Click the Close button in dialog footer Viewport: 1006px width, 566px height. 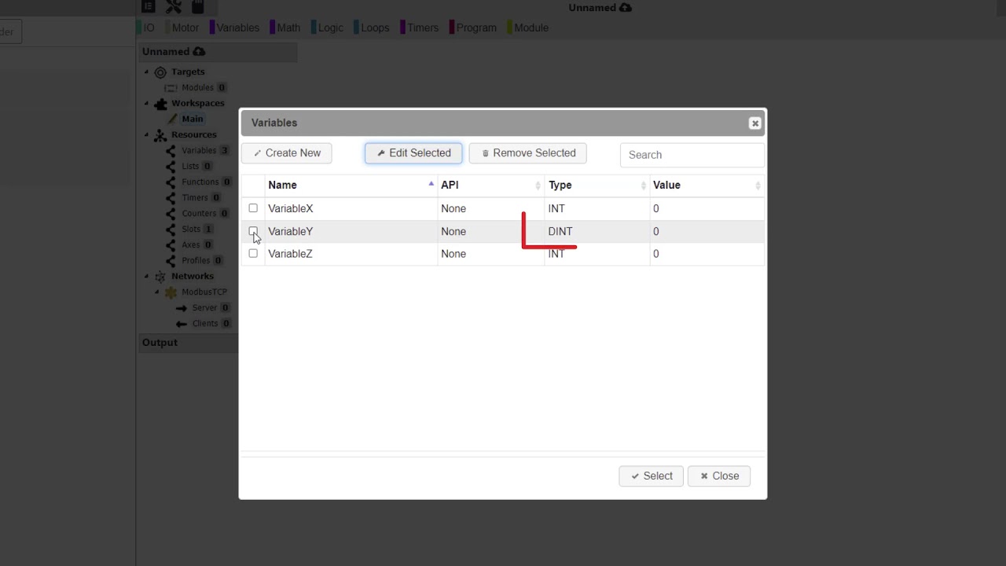point(719,476)
